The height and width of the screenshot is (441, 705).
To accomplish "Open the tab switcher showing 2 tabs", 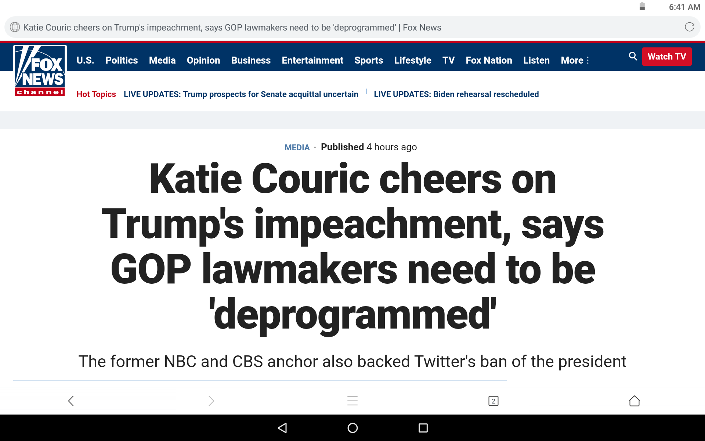I will click(x=493, y=401).
